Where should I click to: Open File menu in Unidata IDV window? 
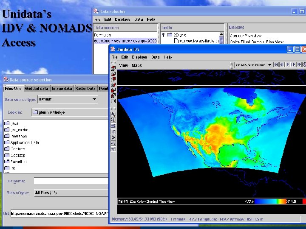[114, 57]
